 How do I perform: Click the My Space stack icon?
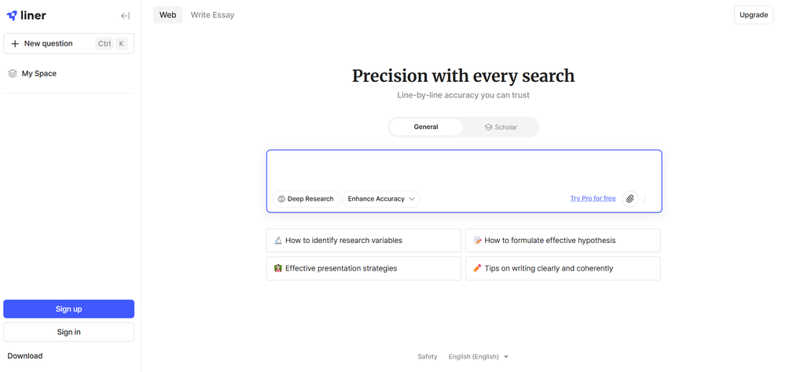[13, 73]
